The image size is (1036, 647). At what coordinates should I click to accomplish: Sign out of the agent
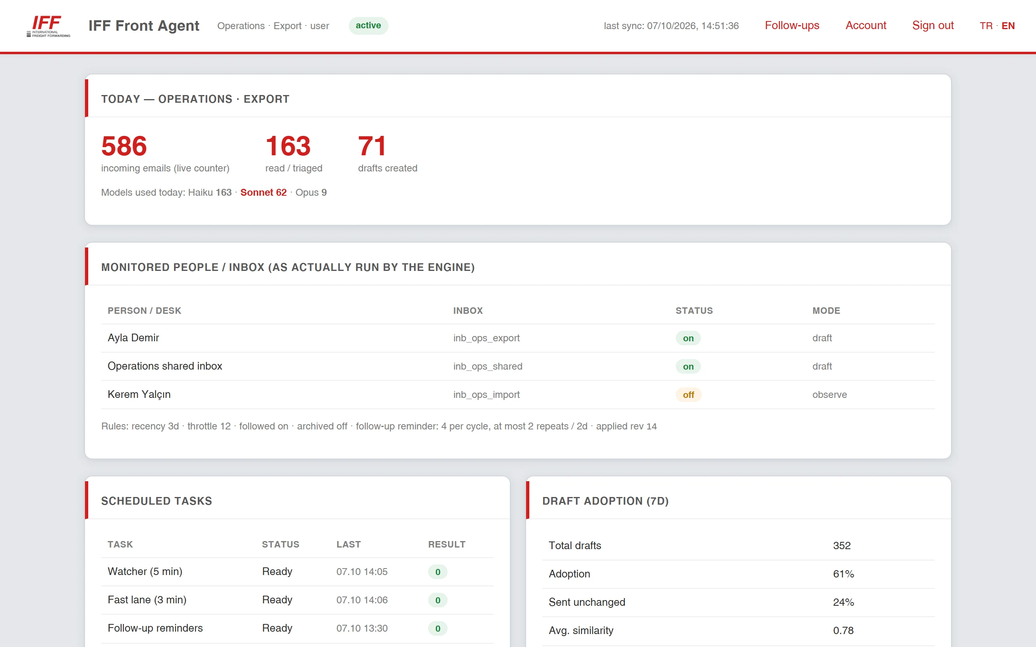(933, 25)
